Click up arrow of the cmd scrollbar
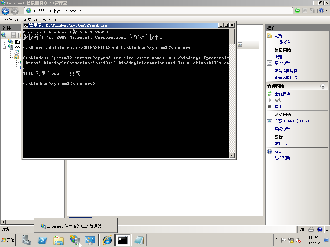Viewport: 330px width, 247px height. click(232, 32)
